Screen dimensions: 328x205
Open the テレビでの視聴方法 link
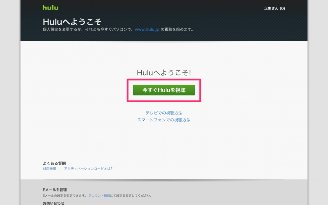pos(164,113)
